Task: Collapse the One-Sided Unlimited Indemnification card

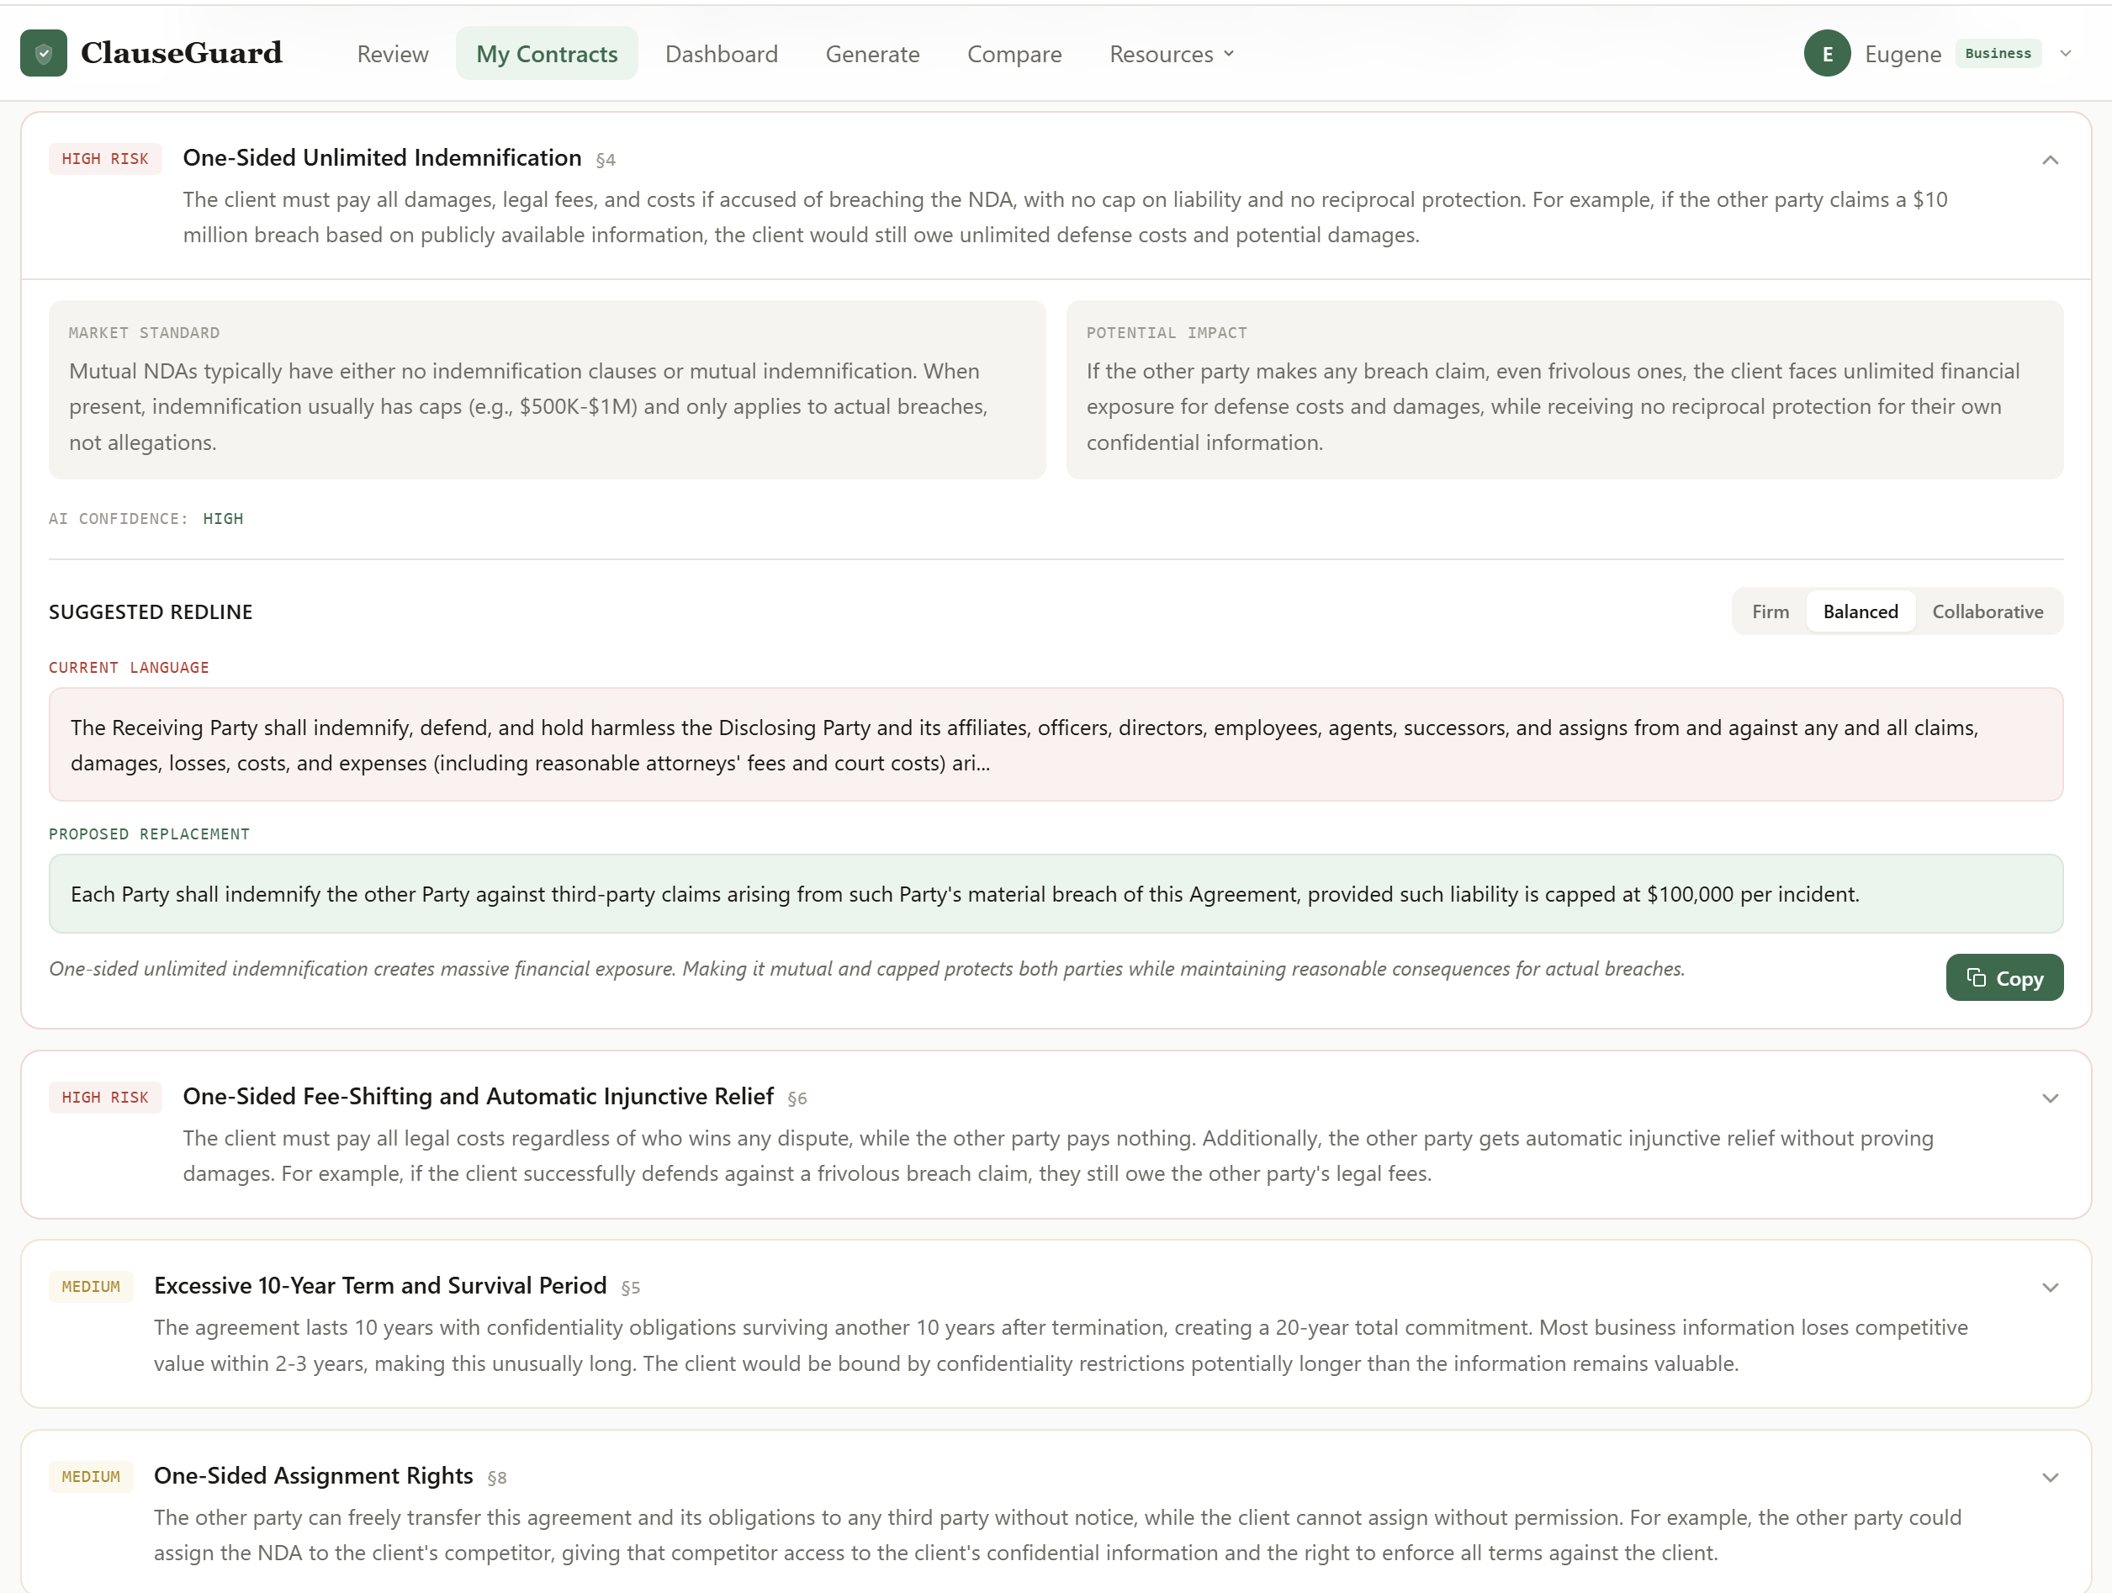Action: pyautogui.click(x=2049, y=160)
